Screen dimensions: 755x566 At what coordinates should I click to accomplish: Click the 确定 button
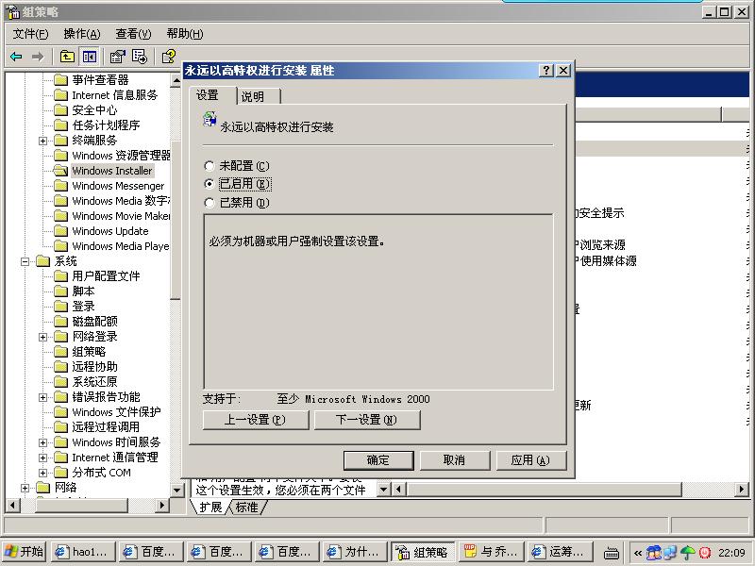[x=378, y=460]
